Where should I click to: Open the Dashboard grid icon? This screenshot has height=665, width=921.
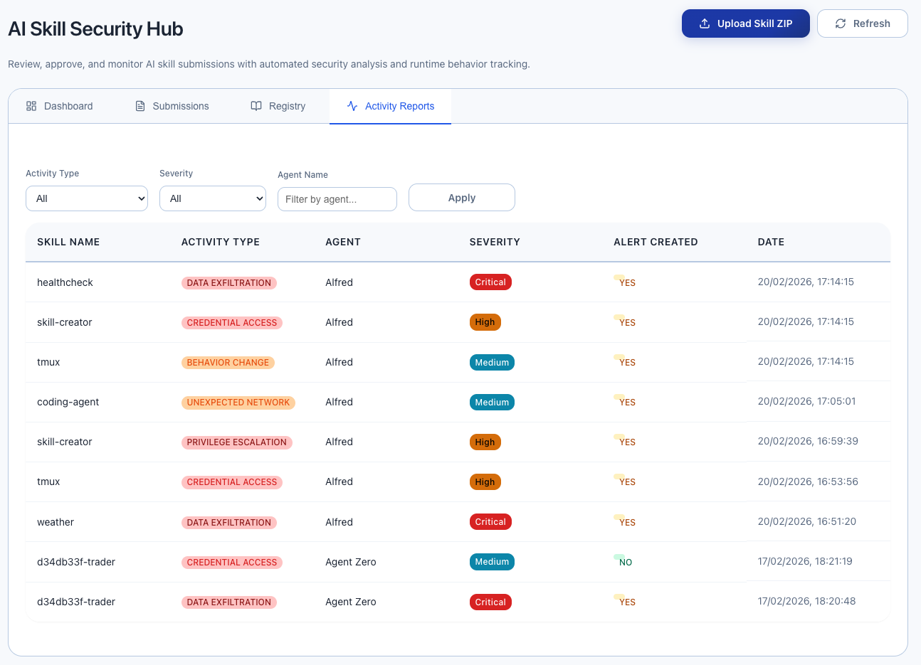click(31, 105)
